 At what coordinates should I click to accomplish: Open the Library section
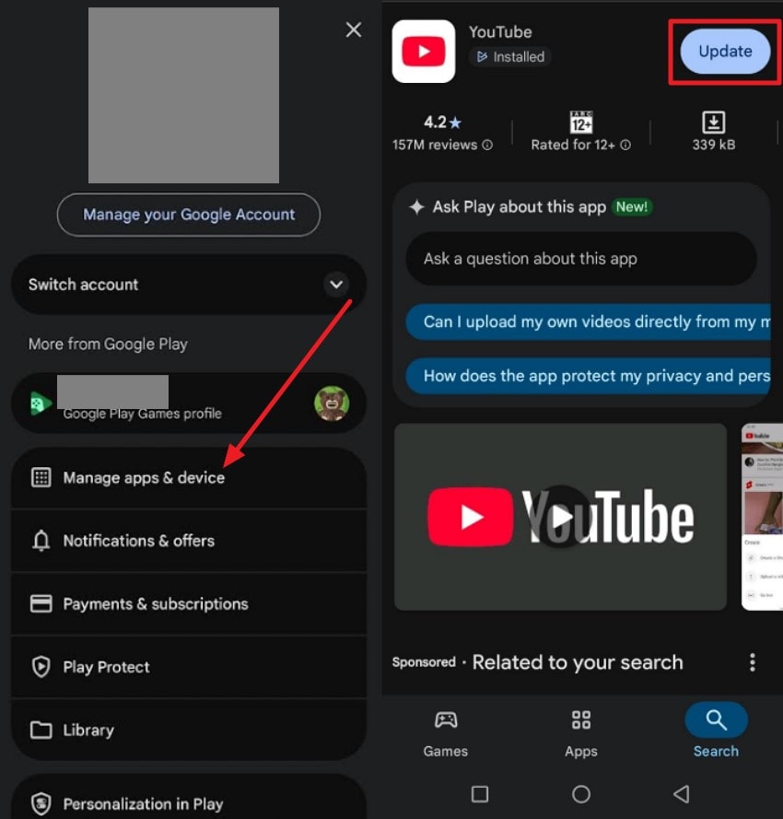tap(88, 730)
